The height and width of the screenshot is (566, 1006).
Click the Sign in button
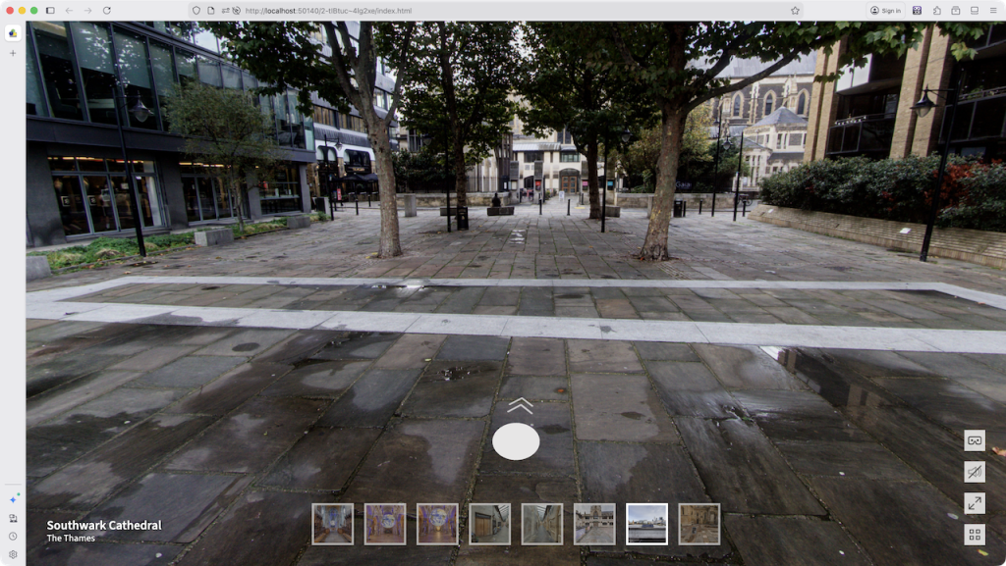click(x=885, y=11)
